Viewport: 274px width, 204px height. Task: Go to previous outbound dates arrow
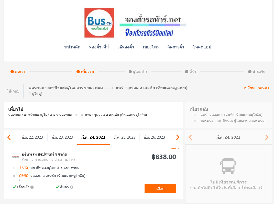coord(9,137)
